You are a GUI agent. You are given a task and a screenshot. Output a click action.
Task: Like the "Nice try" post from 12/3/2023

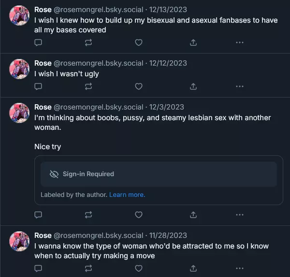(139, 214)
